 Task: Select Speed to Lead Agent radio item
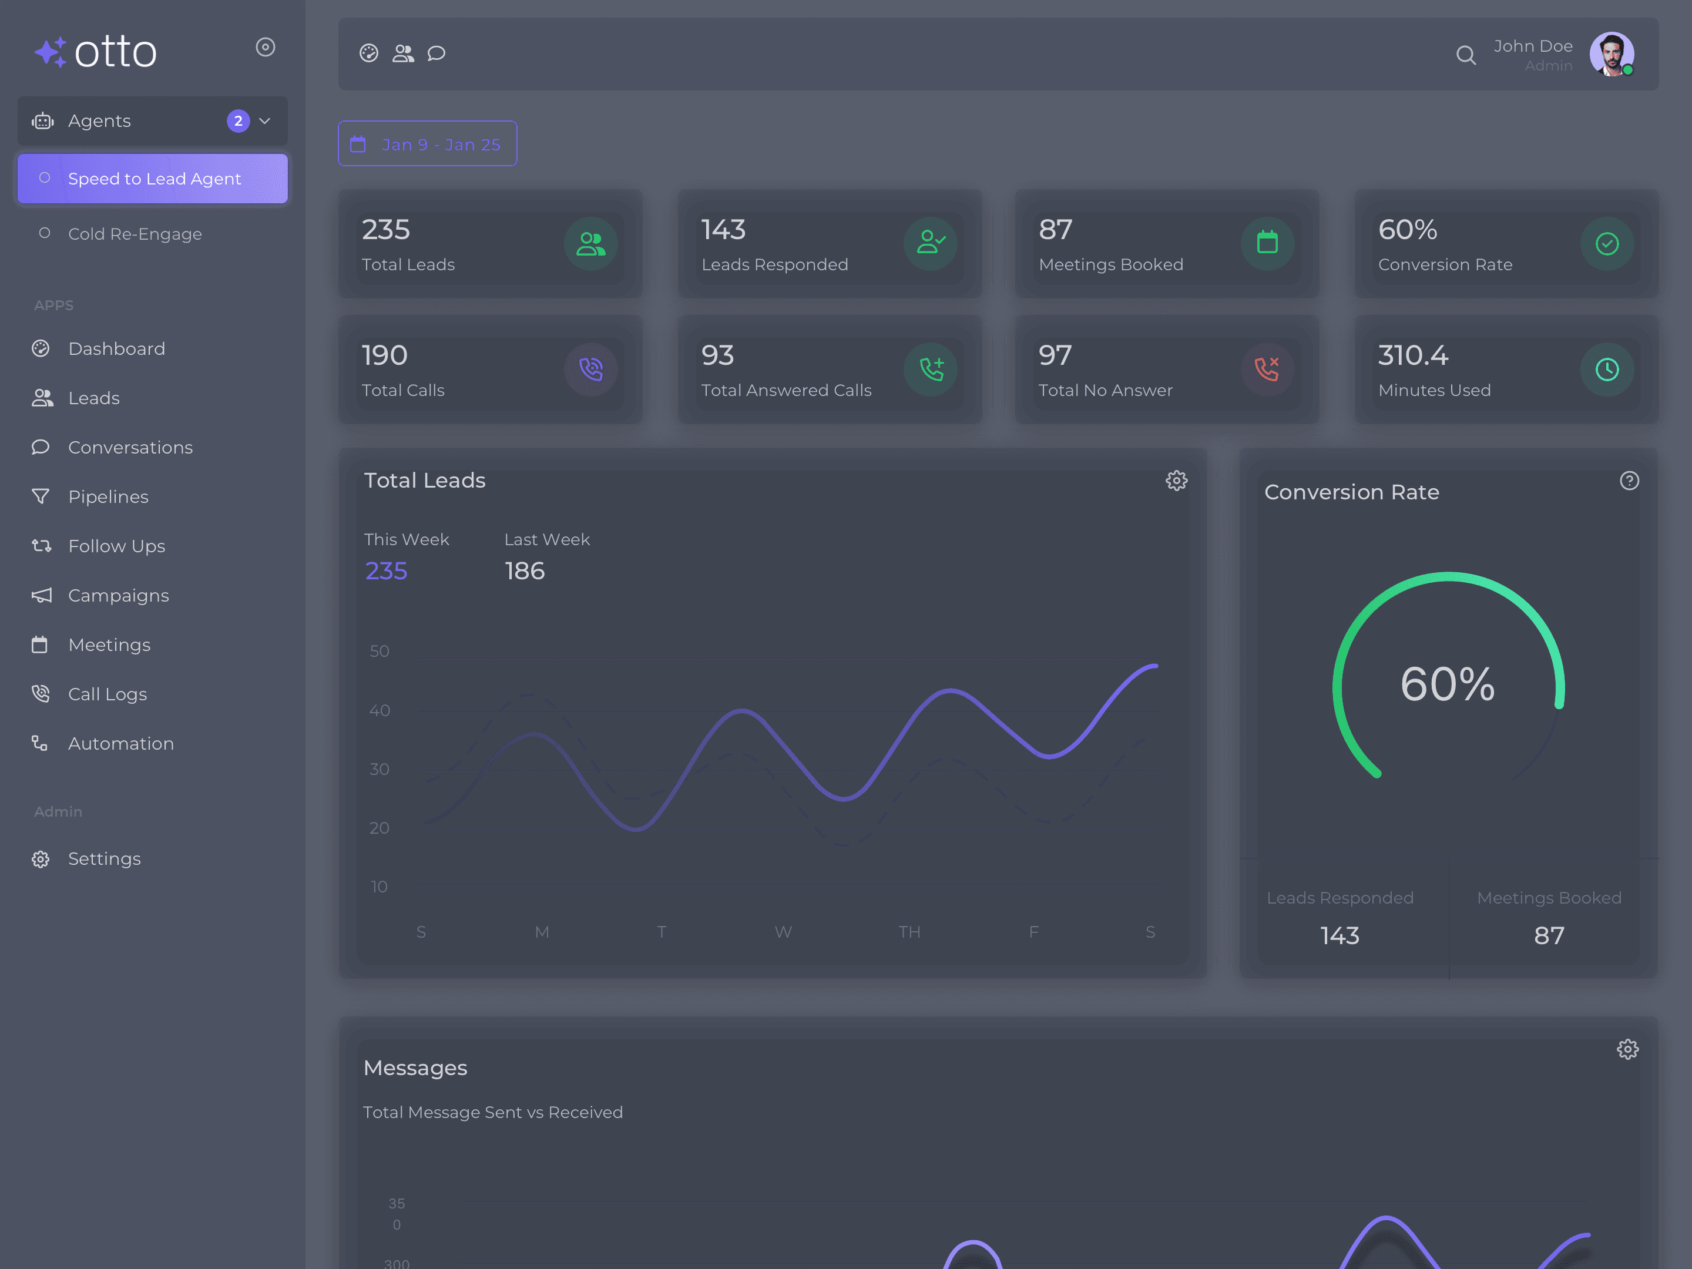[x=153, y=178]
